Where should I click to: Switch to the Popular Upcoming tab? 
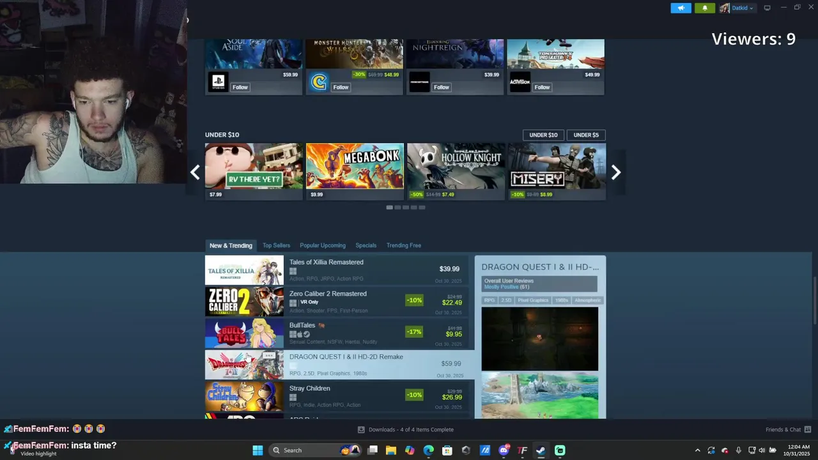click(x=323, y=245)
